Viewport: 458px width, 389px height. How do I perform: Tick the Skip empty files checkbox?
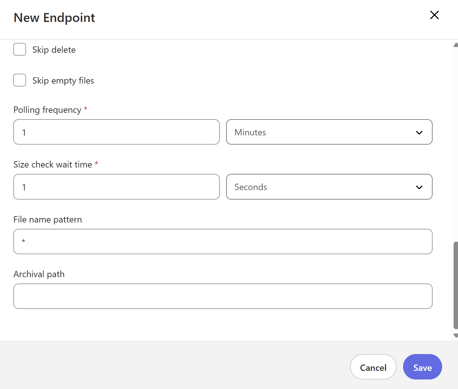tap(20, 80)
